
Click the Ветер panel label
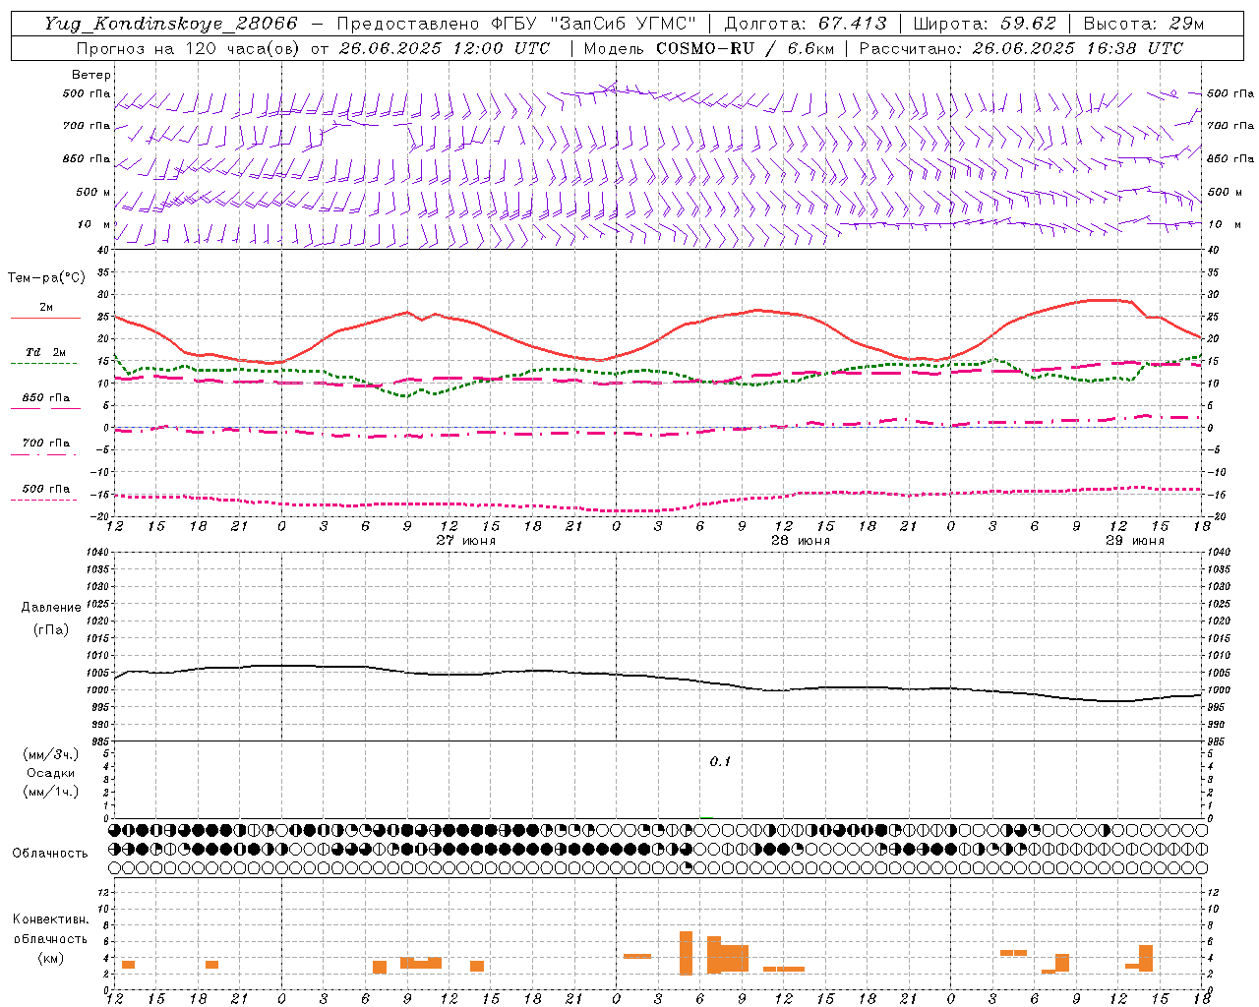(90, 75)
